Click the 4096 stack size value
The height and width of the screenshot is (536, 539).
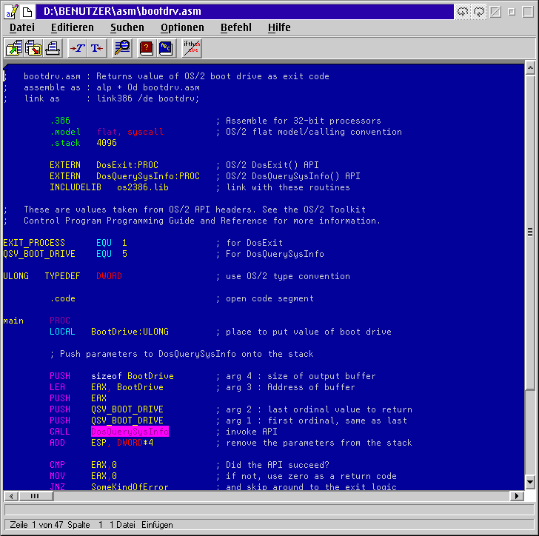pyautogui.click(x=107, y=143)
